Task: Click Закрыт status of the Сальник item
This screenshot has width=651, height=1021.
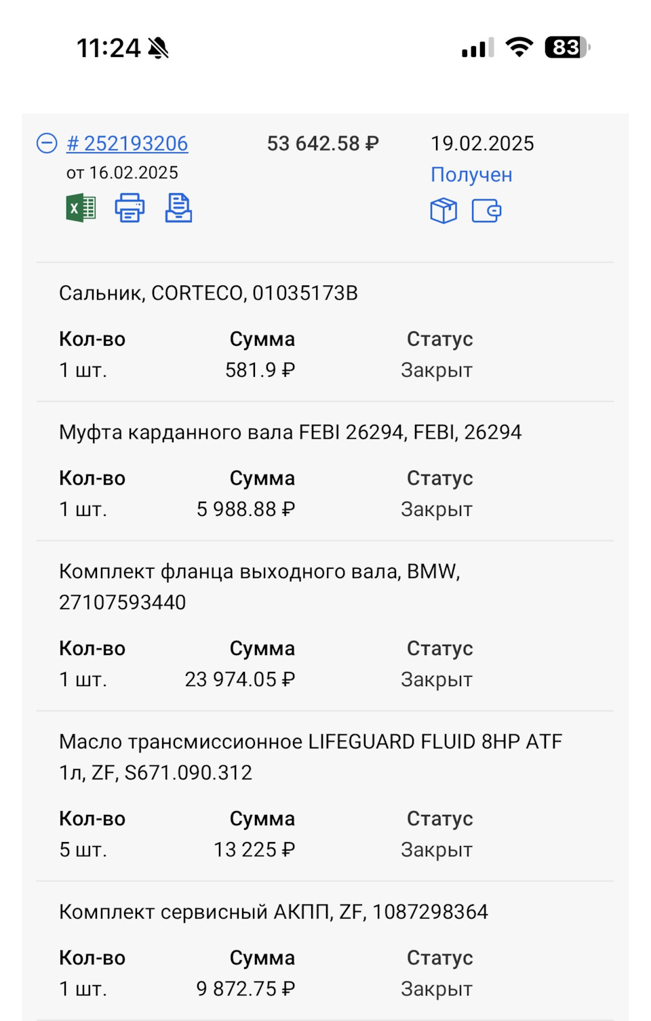Action: click(437, 369)
